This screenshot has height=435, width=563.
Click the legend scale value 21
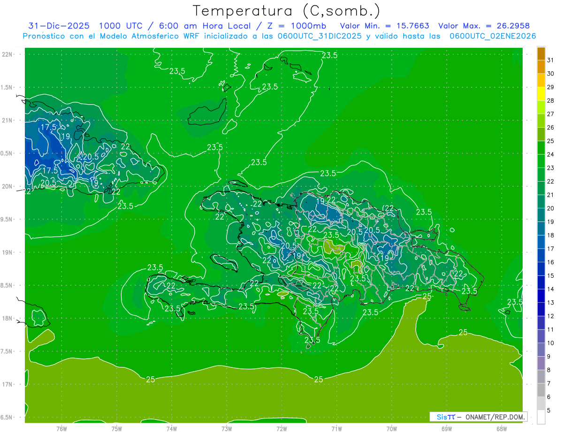pyautogui.click(x=551, y=195)
